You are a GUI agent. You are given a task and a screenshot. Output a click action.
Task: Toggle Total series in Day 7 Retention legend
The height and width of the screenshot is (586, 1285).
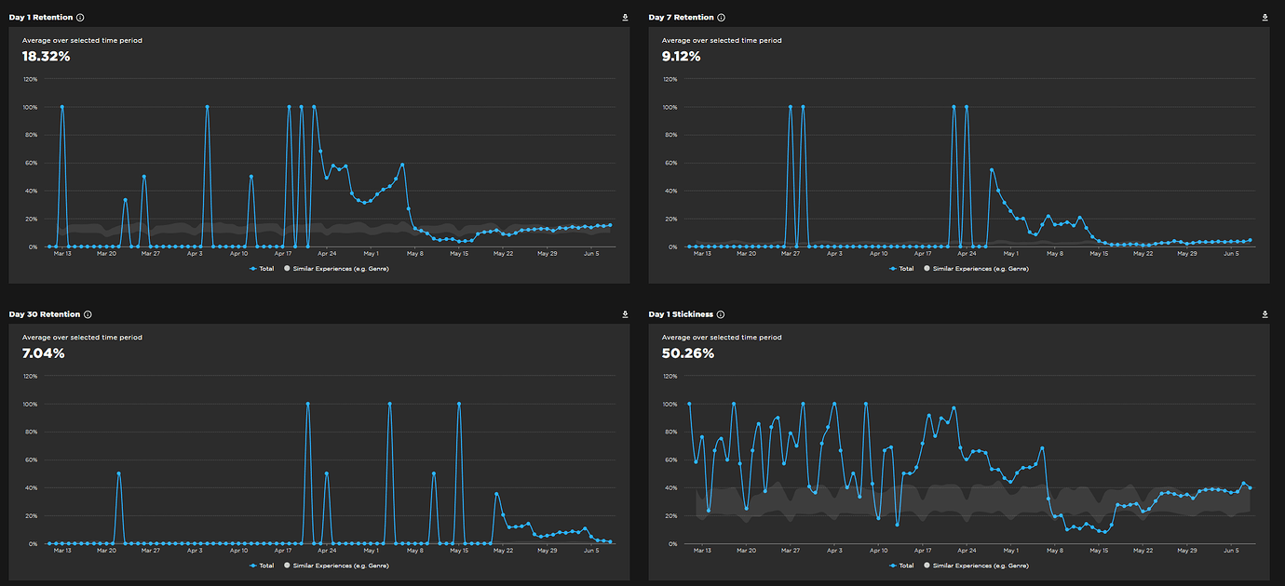(x=901, y=268)
